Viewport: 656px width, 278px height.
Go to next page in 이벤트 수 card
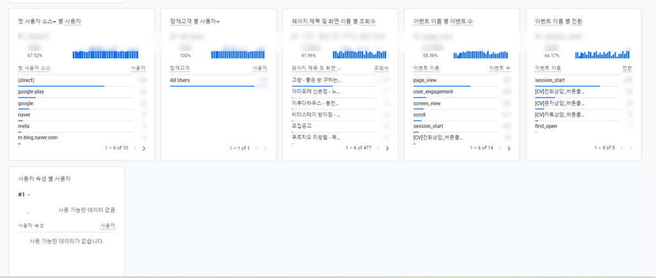(x=509, y=148)
